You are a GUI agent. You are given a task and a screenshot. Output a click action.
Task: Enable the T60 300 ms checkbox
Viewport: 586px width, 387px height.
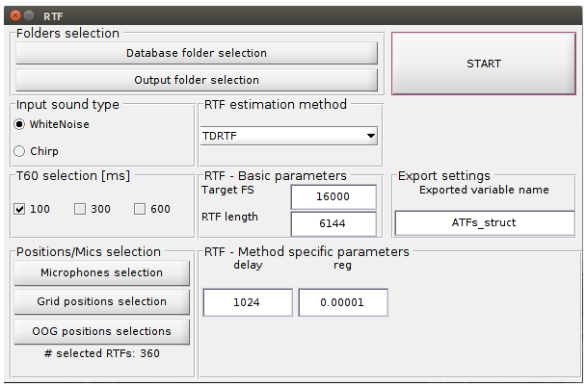[80, 209]
